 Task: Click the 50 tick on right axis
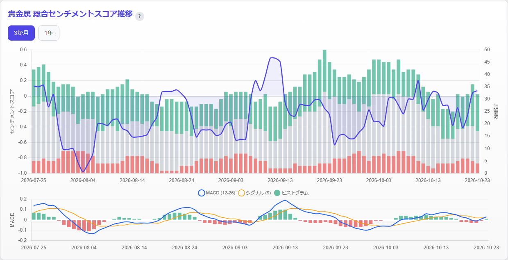point(487,50)
